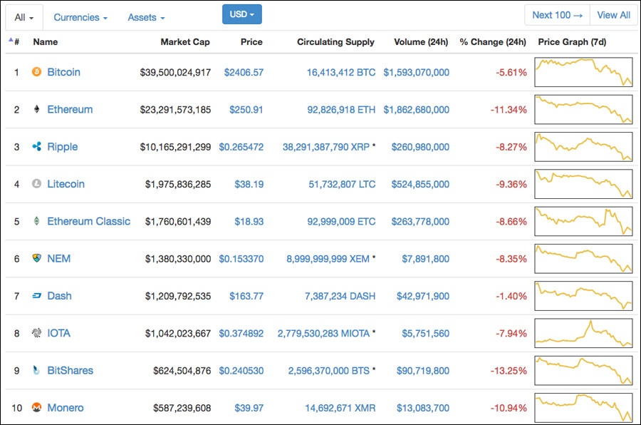
Task: Expand the Assets dropdown menu
Action: coord(145,17)
